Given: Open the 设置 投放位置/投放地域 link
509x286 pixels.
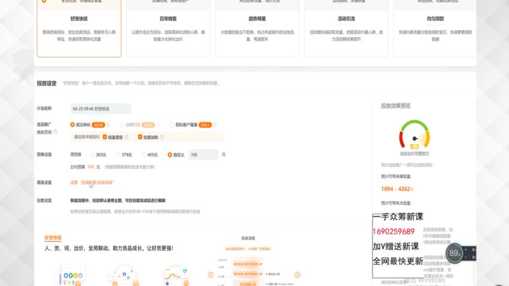Looking at the screenshot, I should [92, 182].
